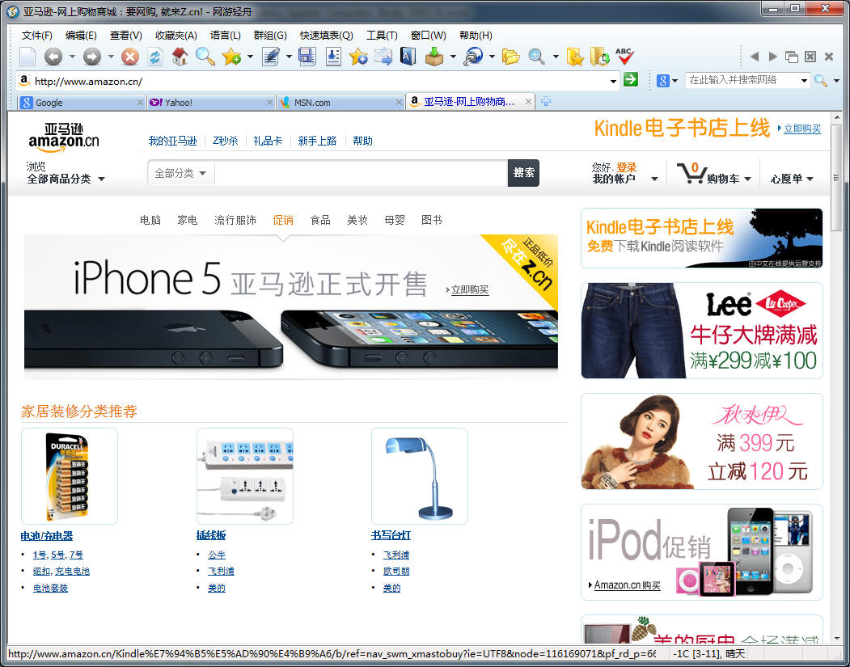The width and height of the screenshot is (850, 667).
Task: Click the star favorites toolbar icon
Action: 231,57
